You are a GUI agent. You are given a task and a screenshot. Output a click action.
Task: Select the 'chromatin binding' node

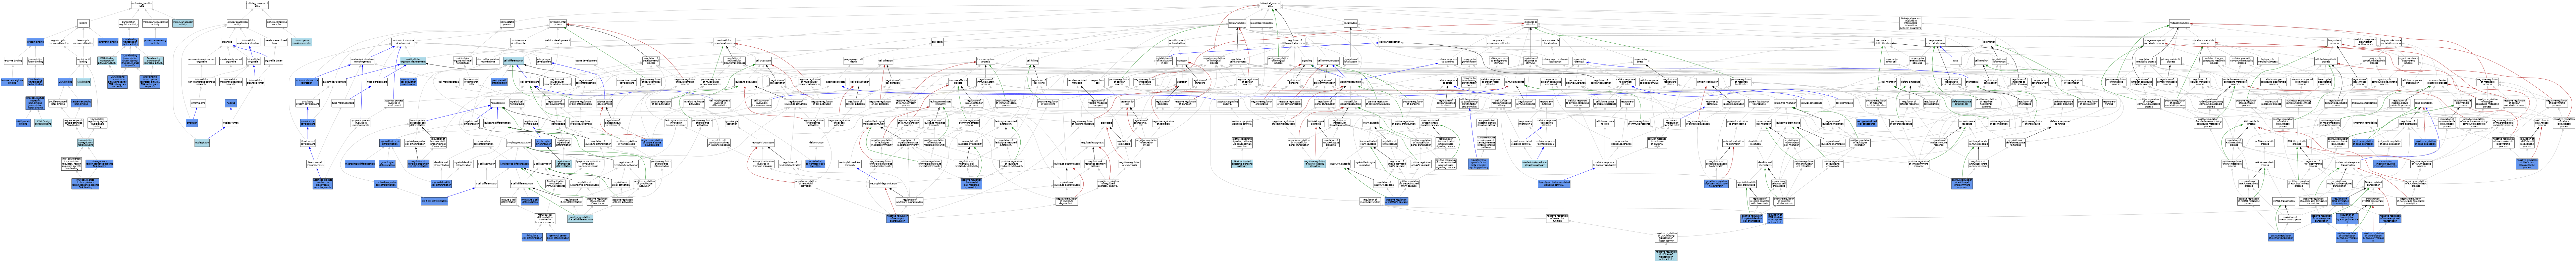click(x=108, y=42)
